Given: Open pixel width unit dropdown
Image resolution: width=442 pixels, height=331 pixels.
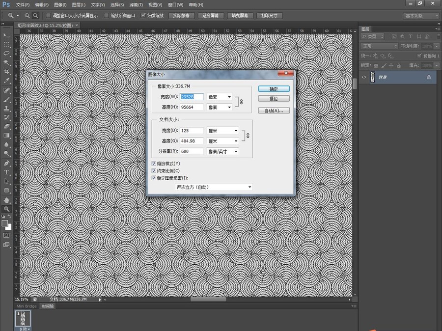Looking at the screenshot, I should [x=220, y=97].
